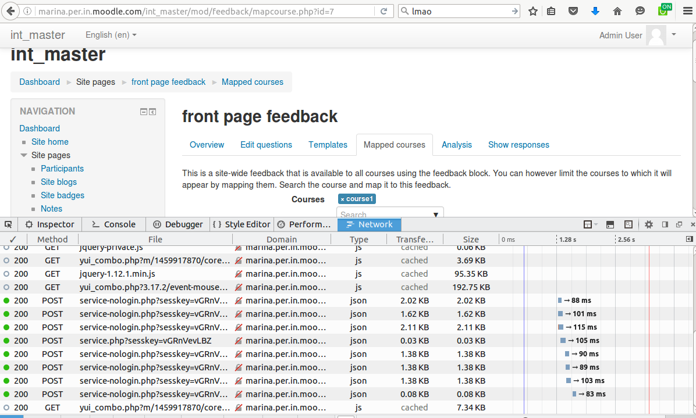Select the Mapped courses tab

click(x=395, y=145)
